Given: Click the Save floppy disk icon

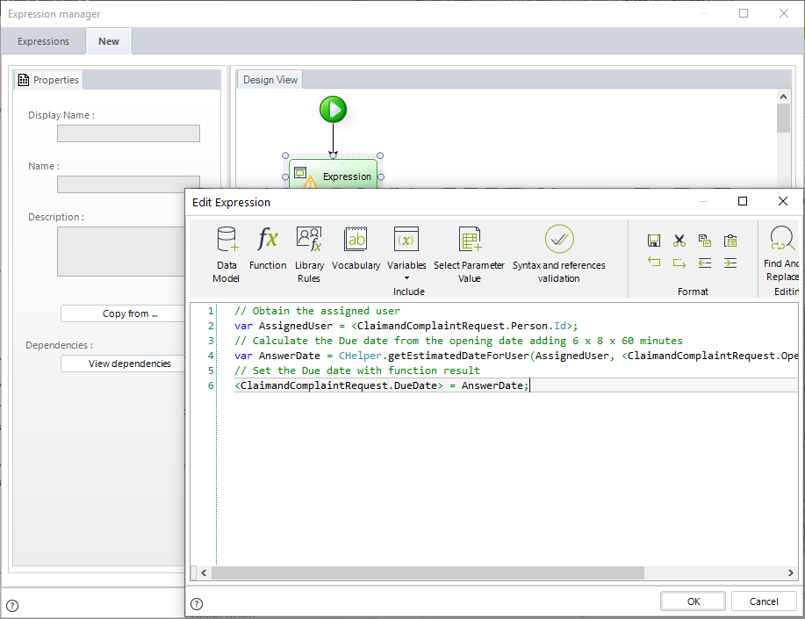Looking at the screenshot, I should (653, 241).
